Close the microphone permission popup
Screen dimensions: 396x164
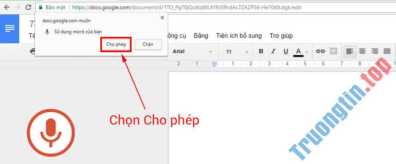[162, 18]
